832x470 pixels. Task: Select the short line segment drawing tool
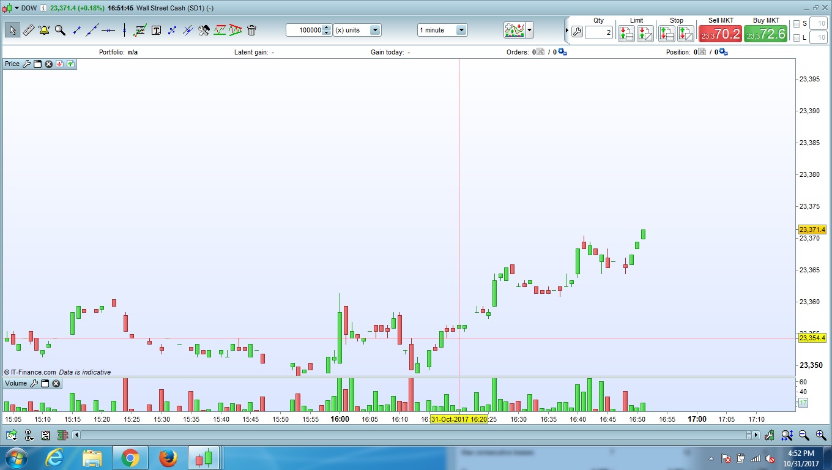[x=76, y=30]
